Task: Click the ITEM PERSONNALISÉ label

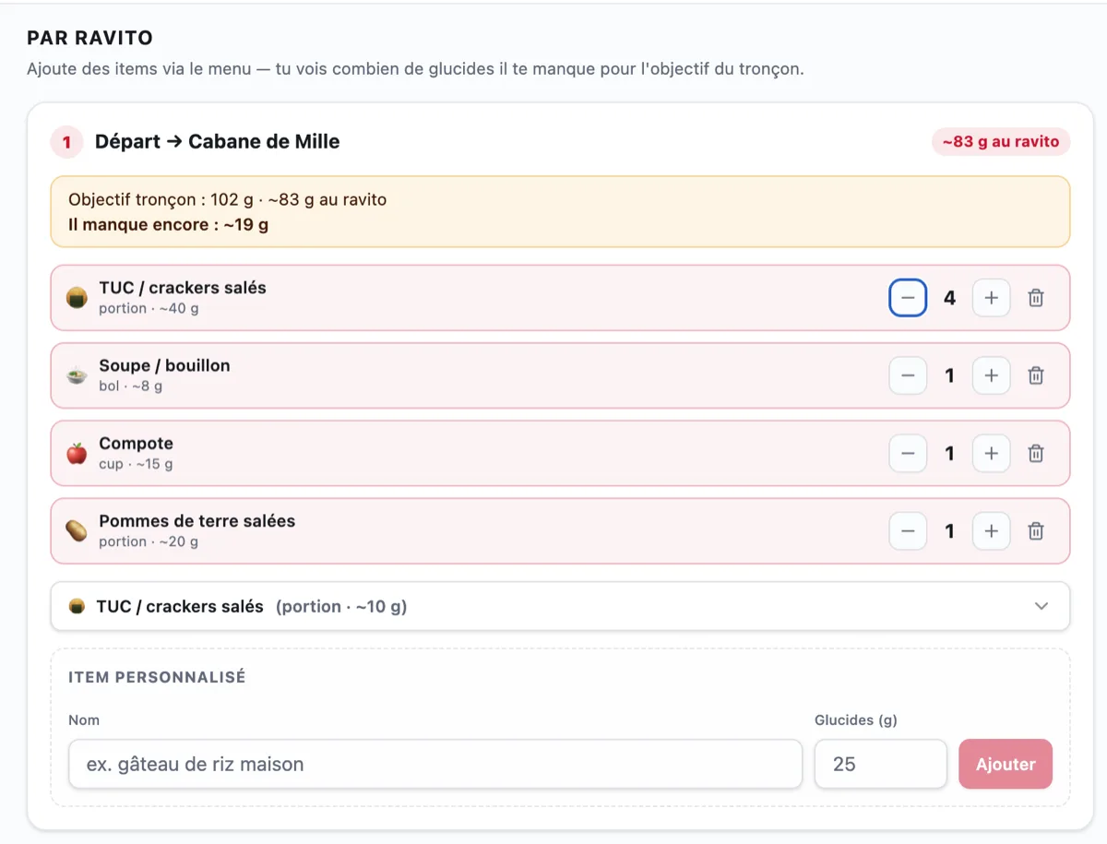Action: tap(157, 677)
